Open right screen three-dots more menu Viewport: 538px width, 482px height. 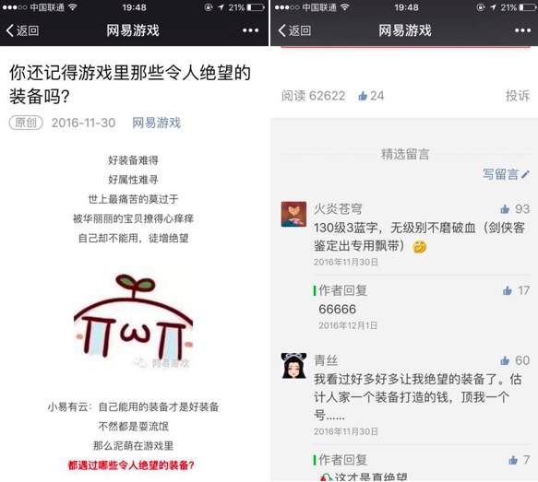coord(522,30)
